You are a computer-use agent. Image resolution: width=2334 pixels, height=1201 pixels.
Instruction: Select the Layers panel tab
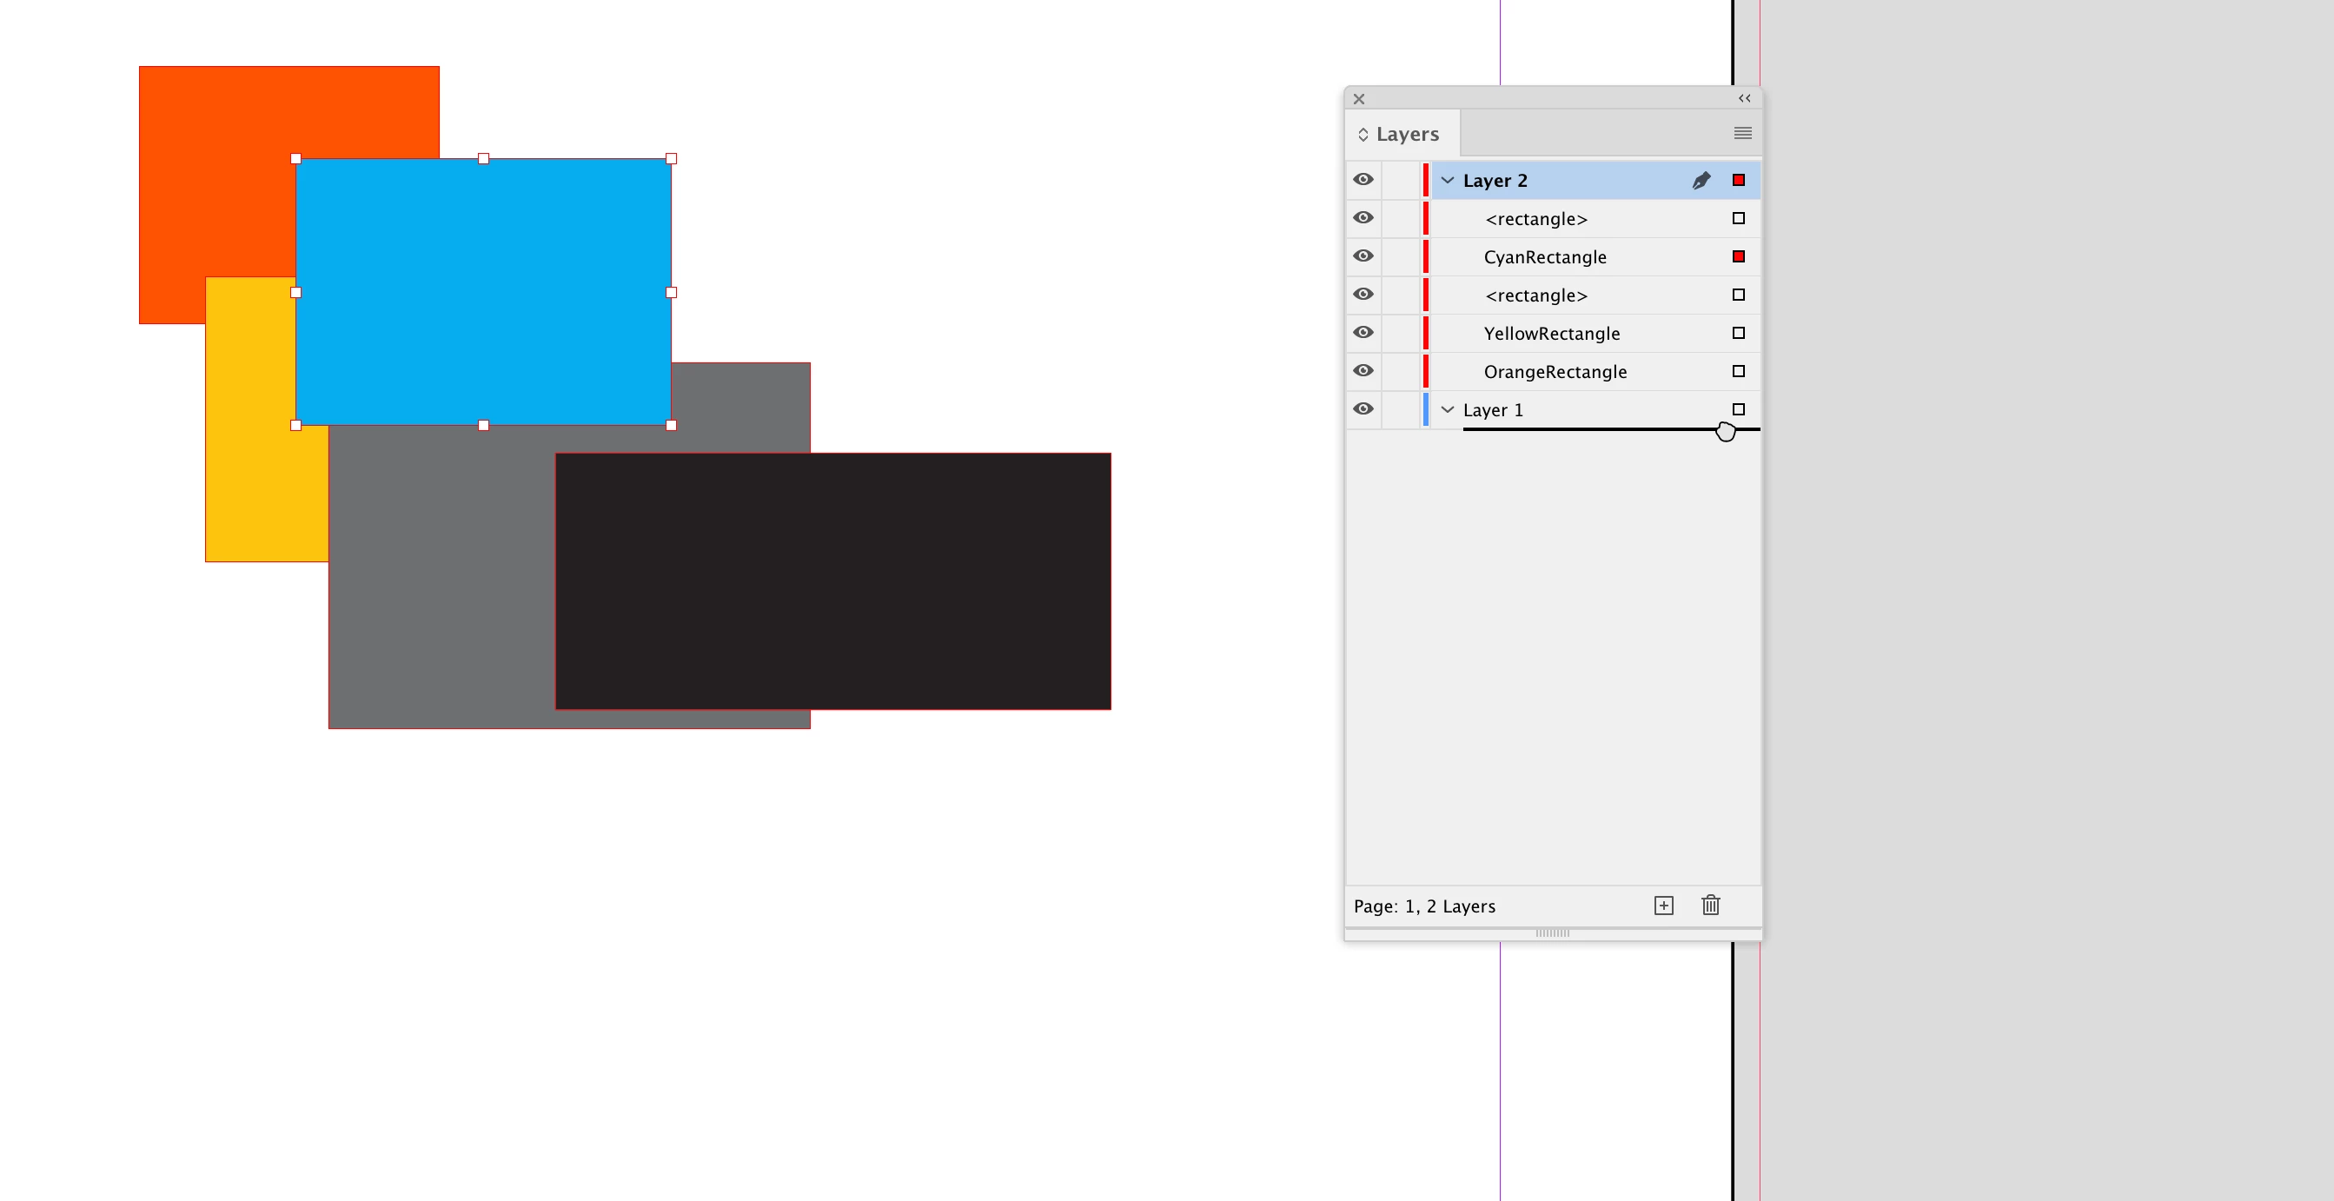tap(1407, 134)
